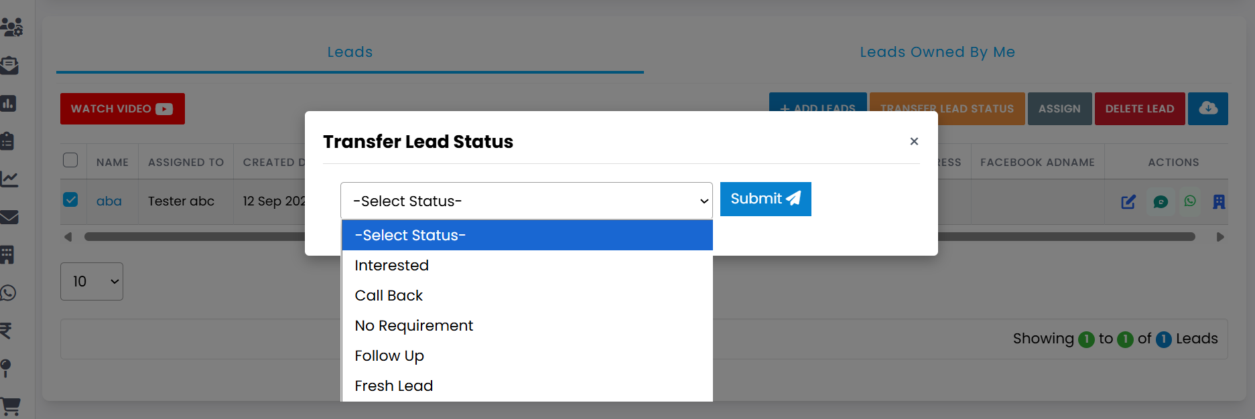Select Call Back status option

tap(389, 296)
